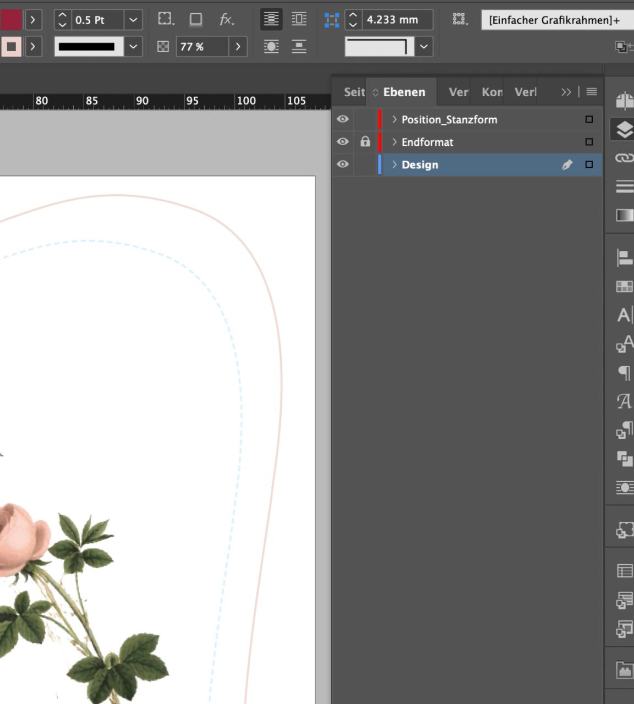Screen dimensions: 634x704
Task: Open the Glyphs panel icon
Action: tap(624, 401)
